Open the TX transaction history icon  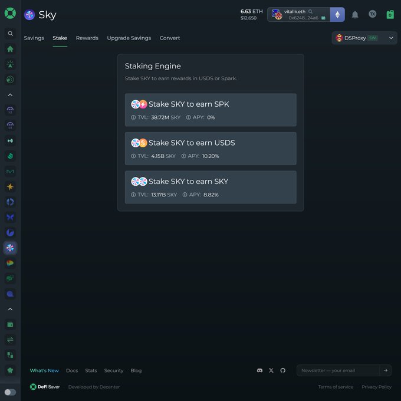tap(372, 14)
